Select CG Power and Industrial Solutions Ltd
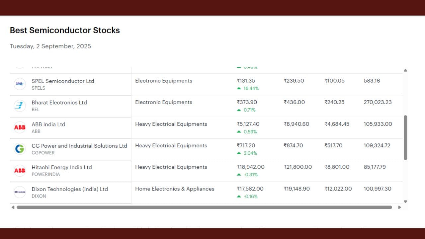 [79, 146]
